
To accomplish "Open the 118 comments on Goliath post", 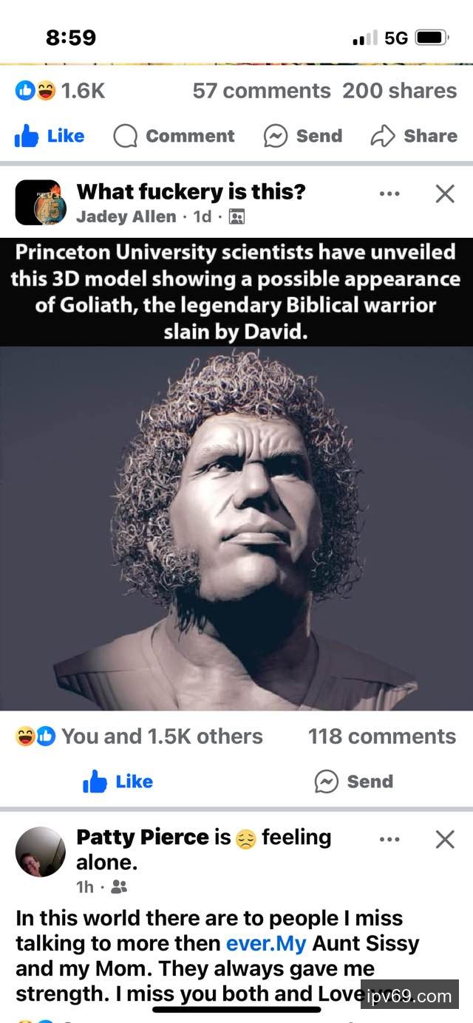I will pos(382,736).
